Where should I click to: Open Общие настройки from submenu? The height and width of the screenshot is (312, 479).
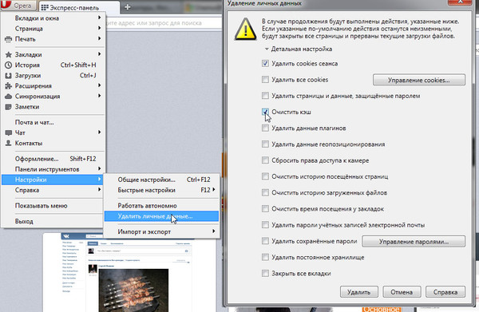pos(161,180)
